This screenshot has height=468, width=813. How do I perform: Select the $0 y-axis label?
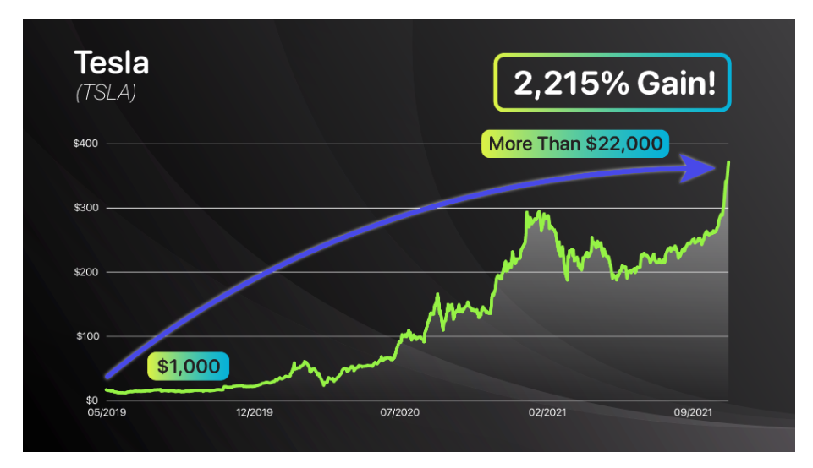click(x=91, y=400)
